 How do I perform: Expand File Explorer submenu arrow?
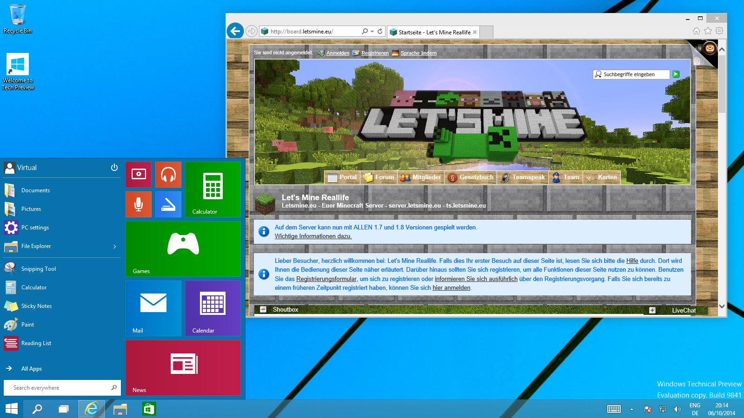pos(115,247)
